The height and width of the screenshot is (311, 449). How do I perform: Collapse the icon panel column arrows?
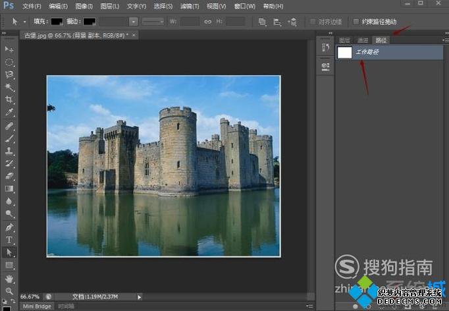[x=330, y=33]
